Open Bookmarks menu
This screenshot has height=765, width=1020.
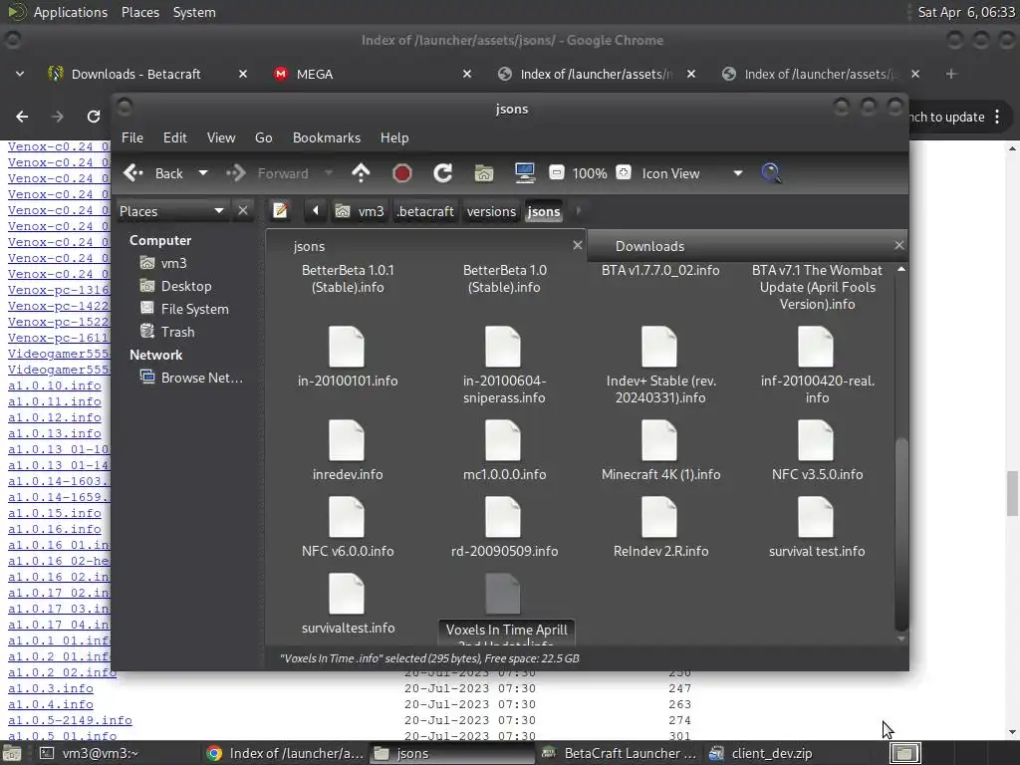coord(327,137)
